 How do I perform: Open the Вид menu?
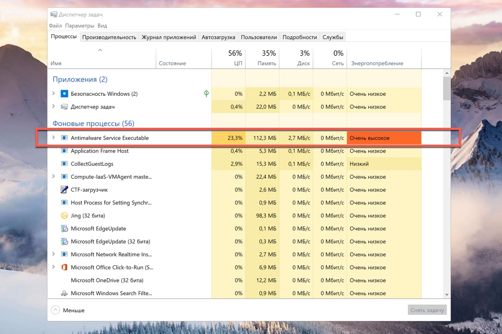[x=102, y=26]
